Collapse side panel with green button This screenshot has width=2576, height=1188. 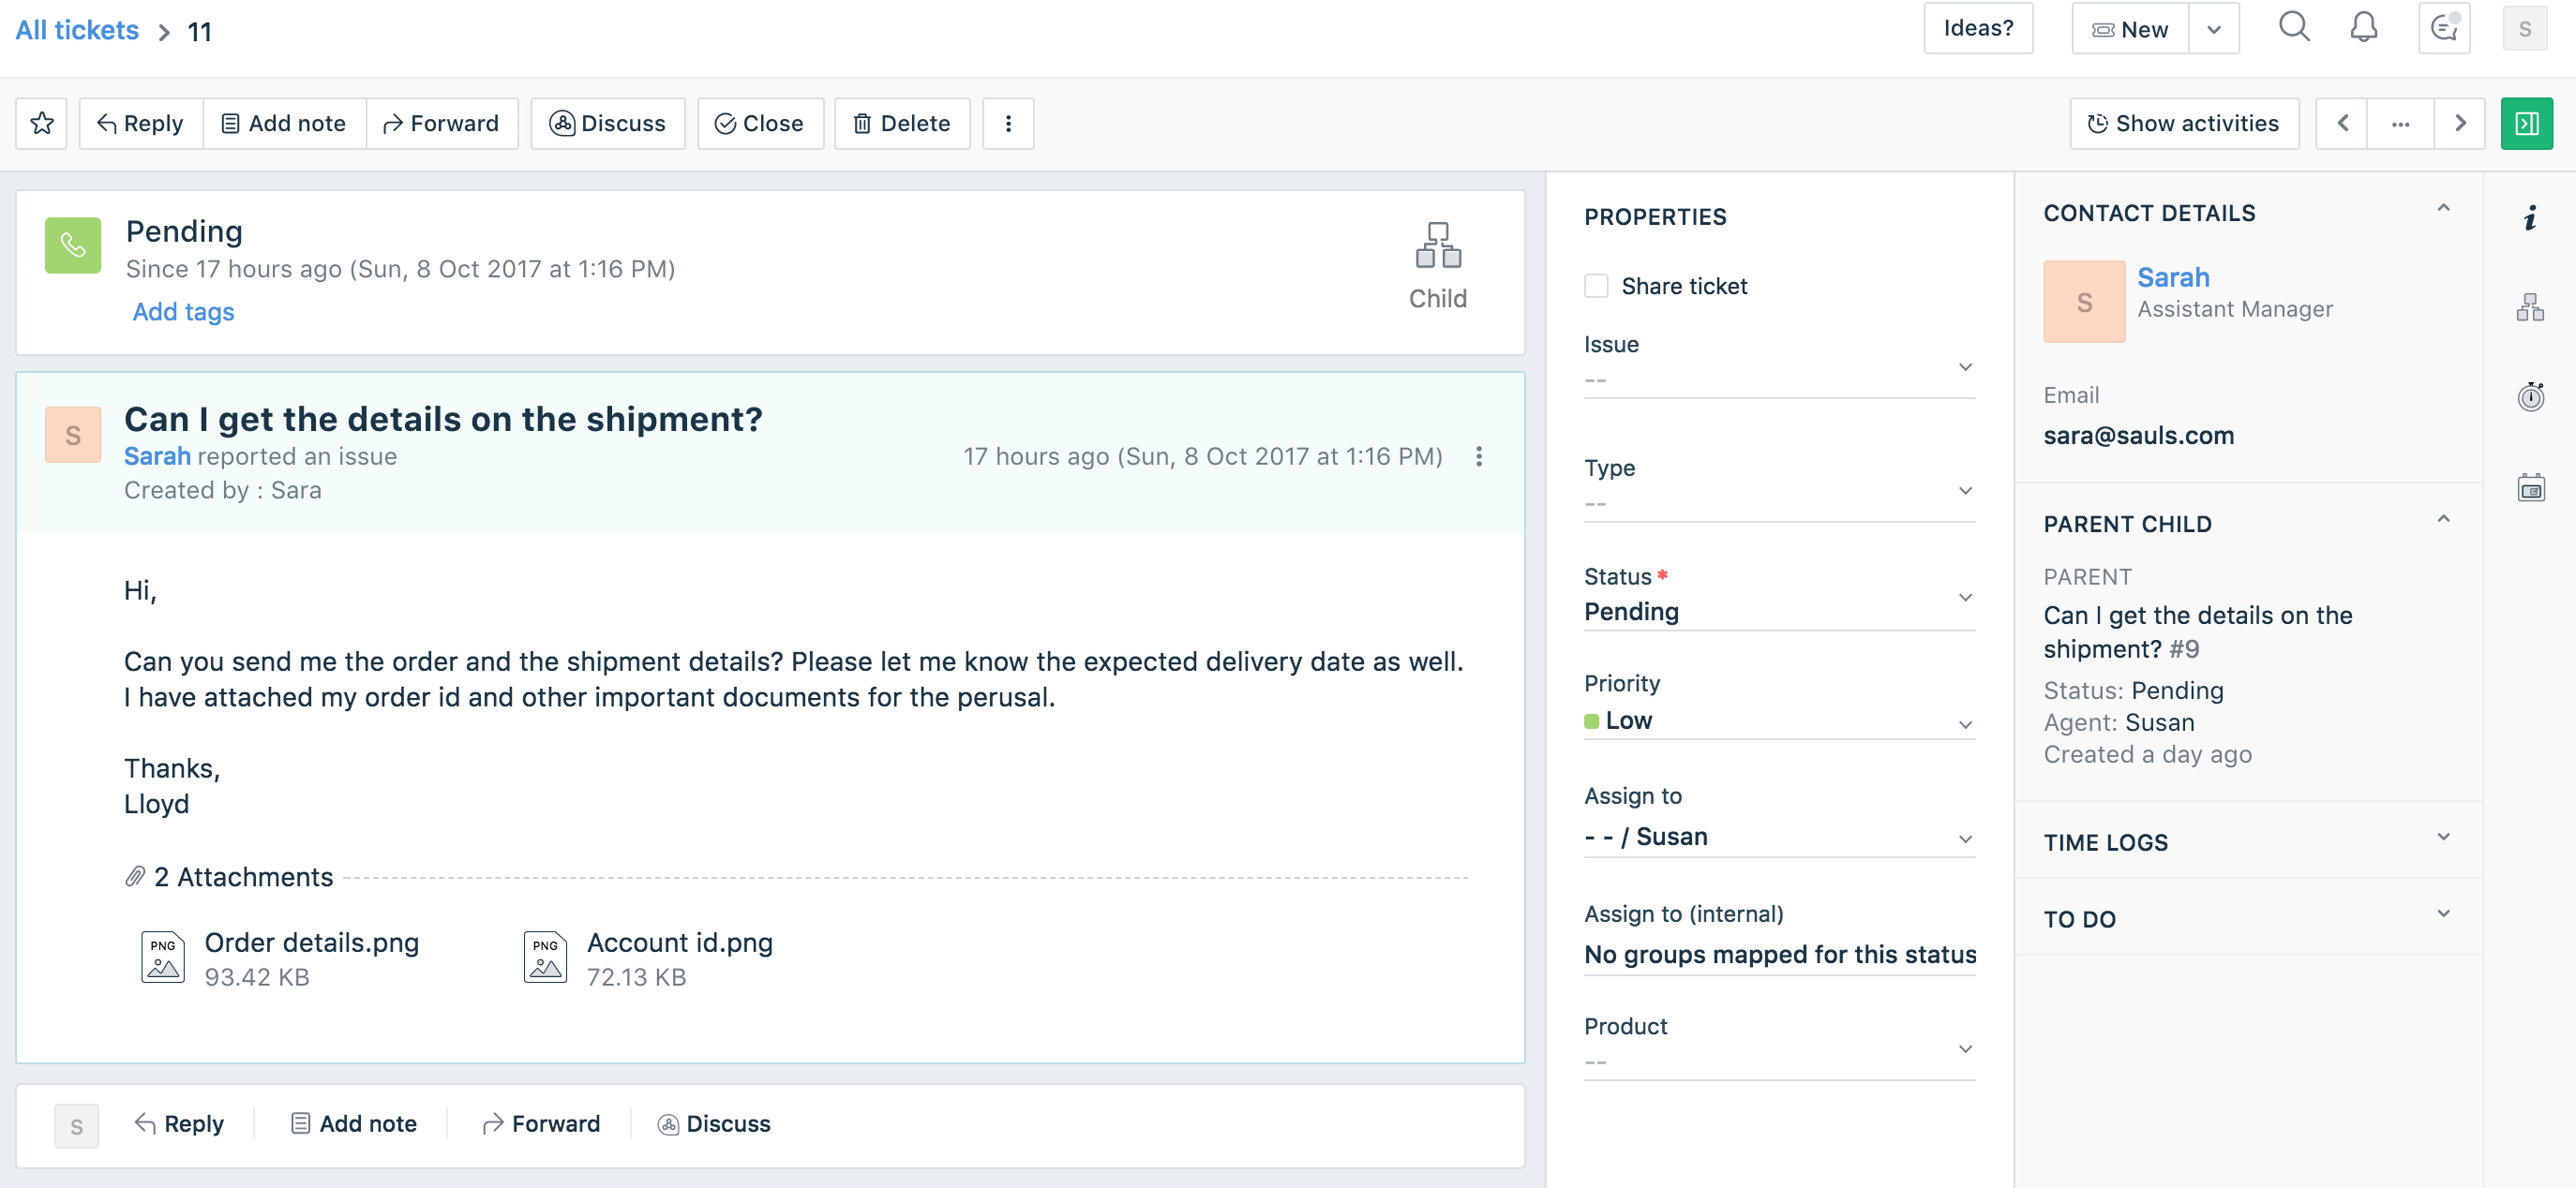[x=2526, y=124]
